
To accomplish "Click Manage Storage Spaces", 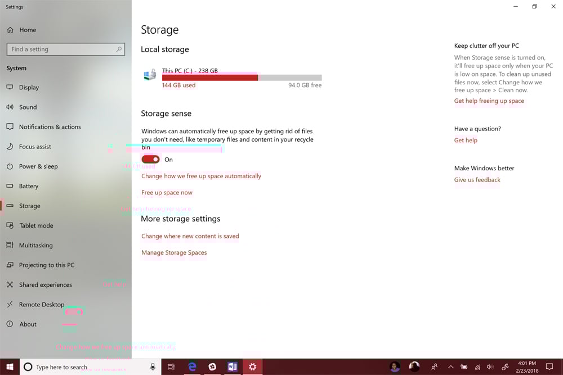I will pyautogui.click(x=174, y=253).
